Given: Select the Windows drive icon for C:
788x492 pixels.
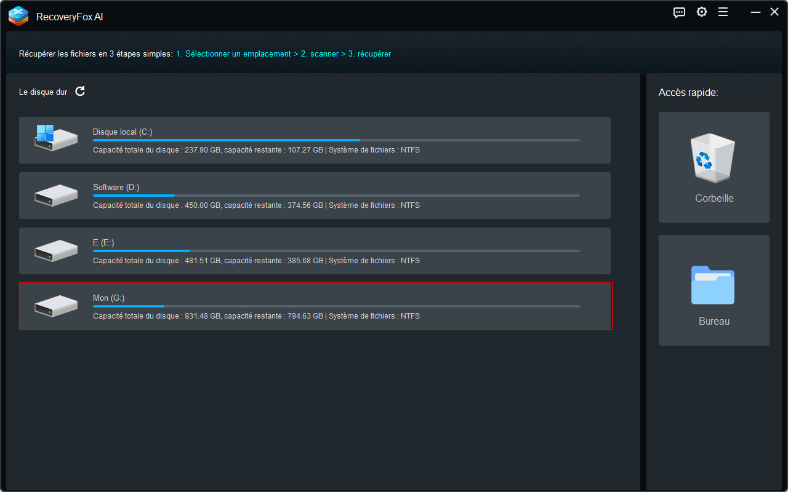Looking at the screenshot, I should coord(56,138).
